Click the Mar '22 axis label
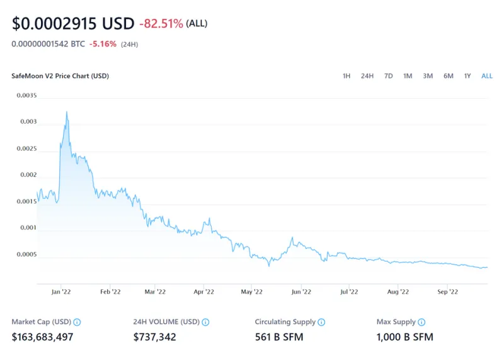Image resolution: width=504 pixels, height=356 pixels. click(x=155, y=292)
